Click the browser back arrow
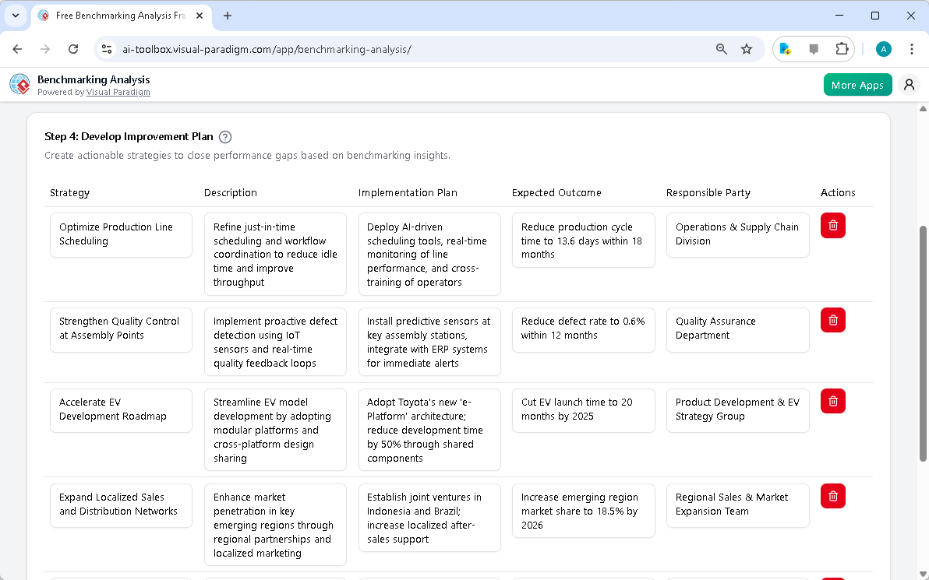This screenshot has height=580, width=929. click(17, 48)
